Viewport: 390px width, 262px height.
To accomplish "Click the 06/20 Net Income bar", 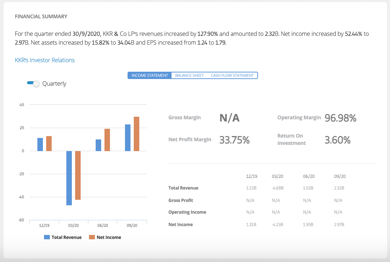I will [x=107, y=140].
